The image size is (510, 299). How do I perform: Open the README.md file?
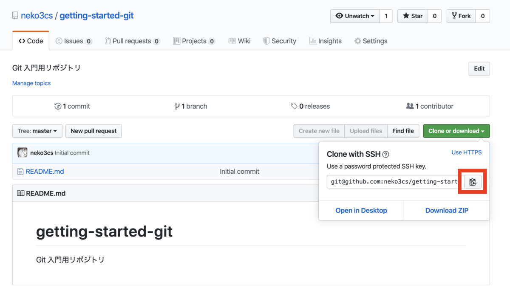[45, 172]
